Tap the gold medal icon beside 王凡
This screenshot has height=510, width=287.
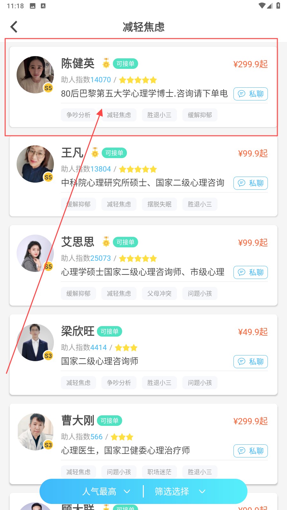95,153
